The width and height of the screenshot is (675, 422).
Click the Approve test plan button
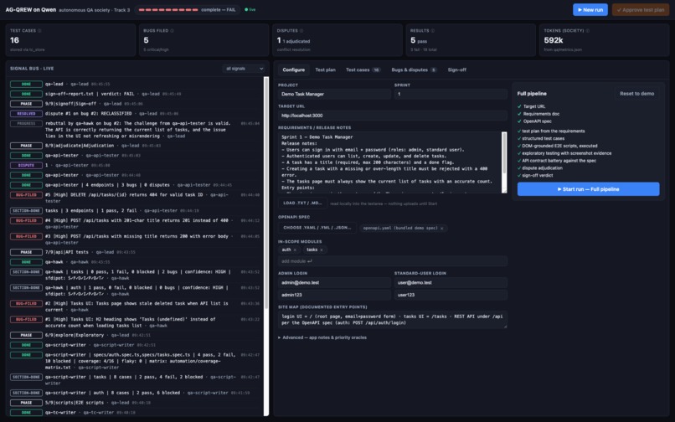[641, 9]
